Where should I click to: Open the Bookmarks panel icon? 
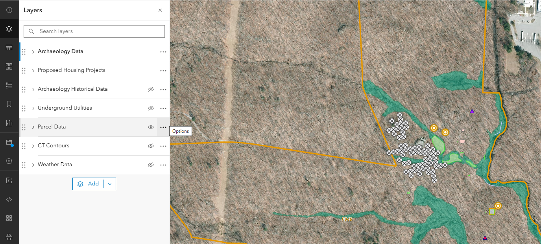[9, 104]
